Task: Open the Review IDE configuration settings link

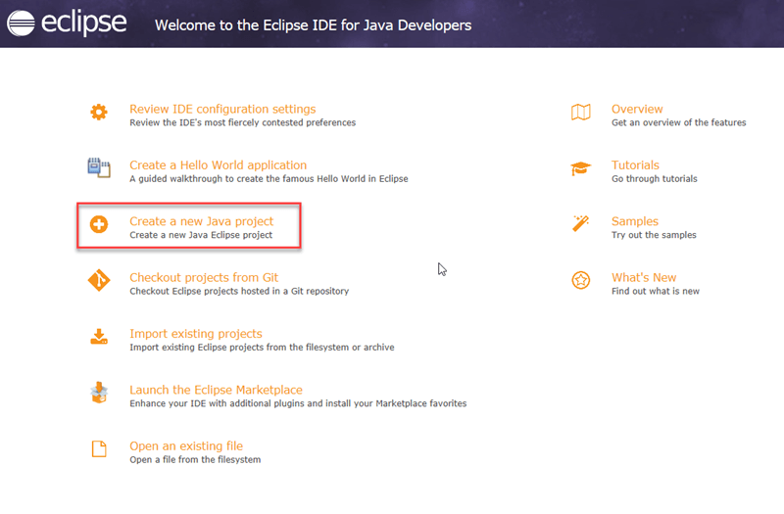Action: [222, 109]
